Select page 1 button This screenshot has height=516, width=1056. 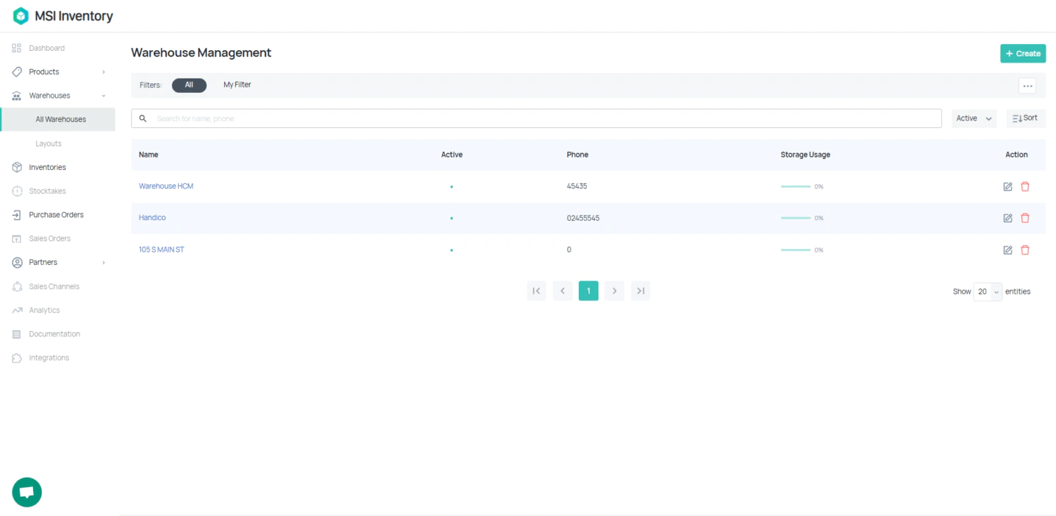click(588, 291)
